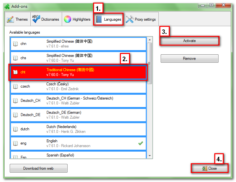The height and width of the screenshot is (182, 236).
Task: Click the Activate button
Action: (189, 41)
